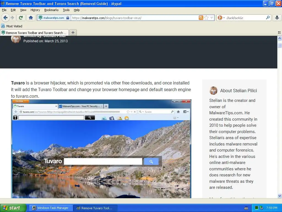Click the search magnifier icon
Image resolution: width=282 pixels, height=212 pixels.
268,18
